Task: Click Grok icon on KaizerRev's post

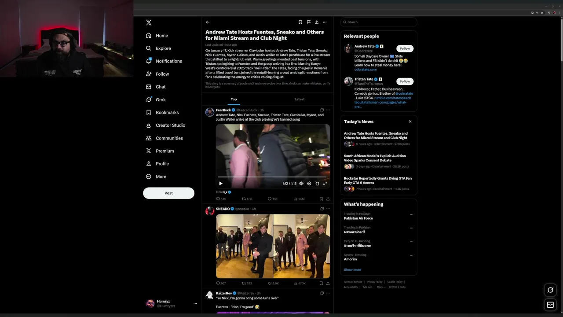Action: pos(322,293)
